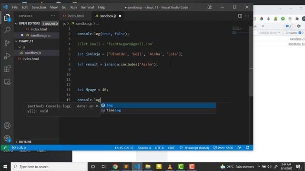Open the Manage gear icon
Screen dimensions: 305x171
7,138
